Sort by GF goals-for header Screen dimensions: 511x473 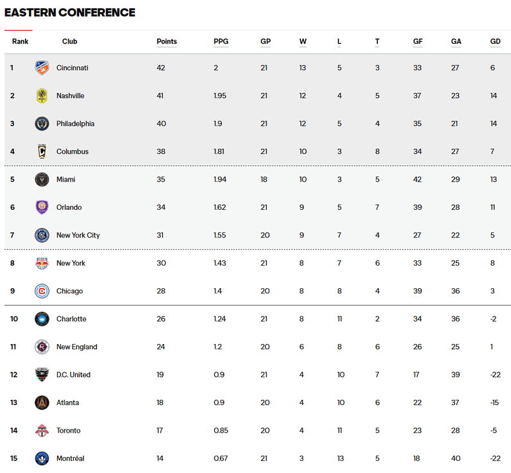pos(418,42)
